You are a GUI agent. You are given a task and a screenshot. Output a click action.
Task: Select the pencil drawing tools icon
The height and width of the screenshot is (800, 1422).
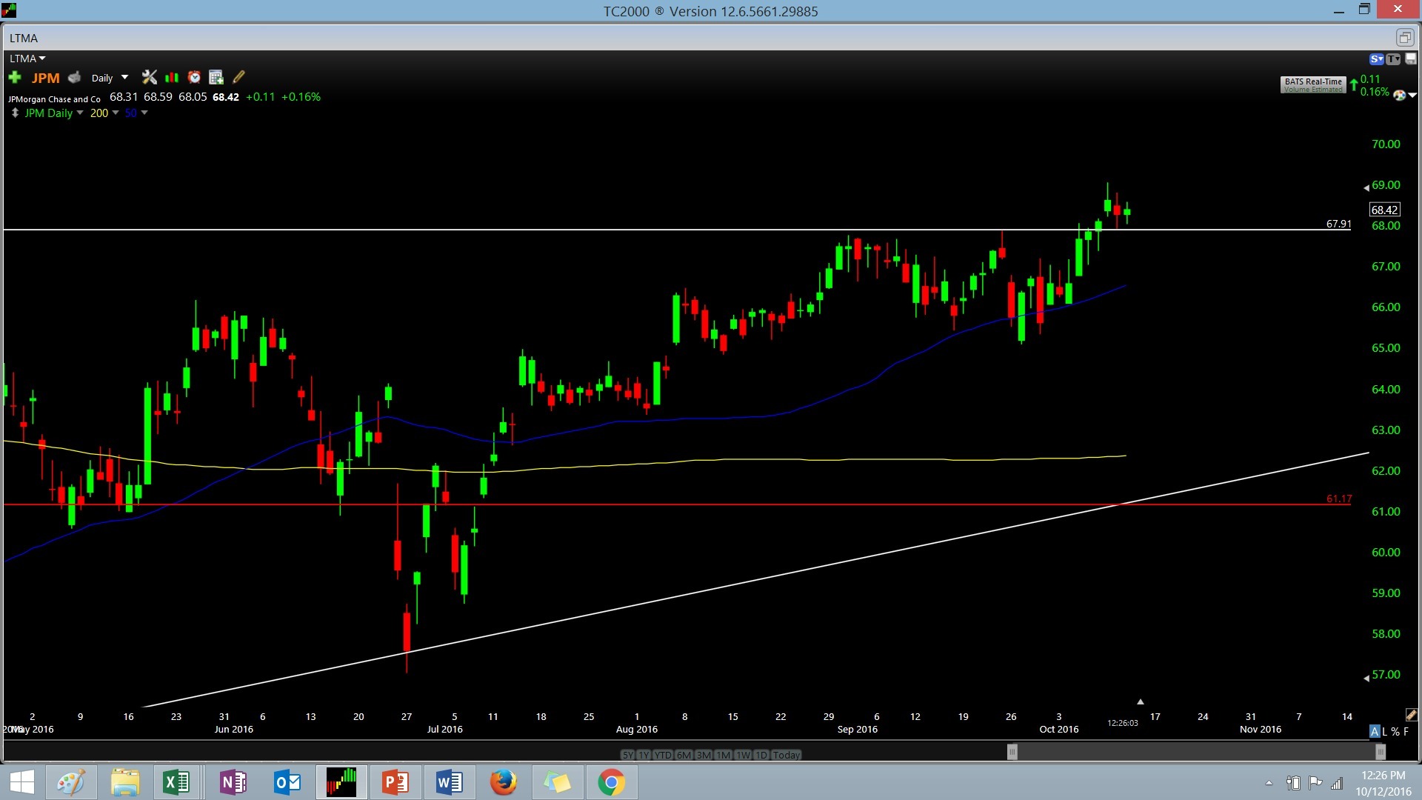(x=238, y=77)
